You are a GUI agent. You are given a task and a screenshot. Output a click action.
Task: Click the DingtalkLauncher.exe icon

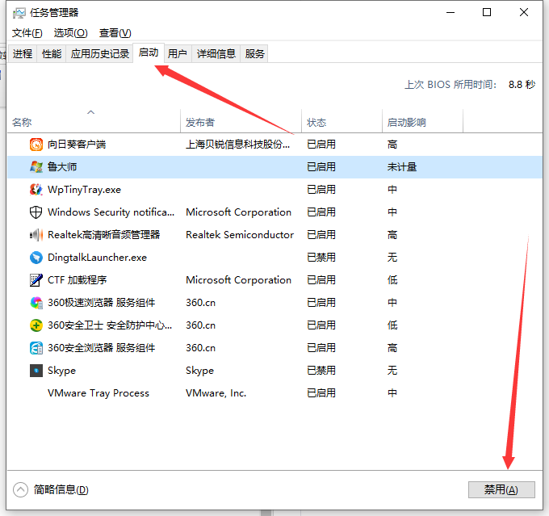point(36,258)
